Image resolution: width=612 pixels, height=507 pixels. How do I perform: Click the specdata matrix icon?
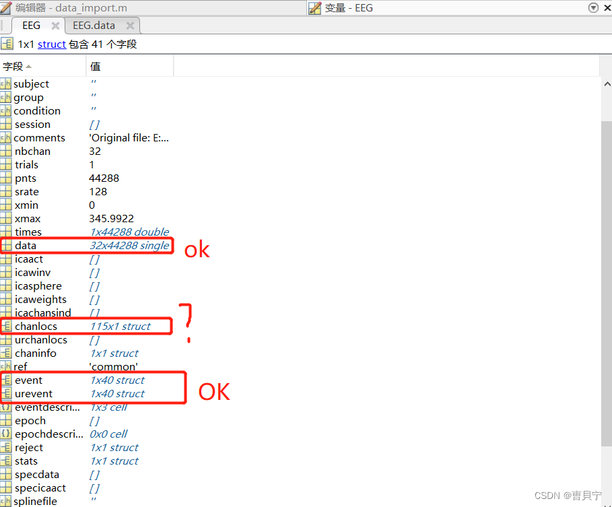point(5,474)
